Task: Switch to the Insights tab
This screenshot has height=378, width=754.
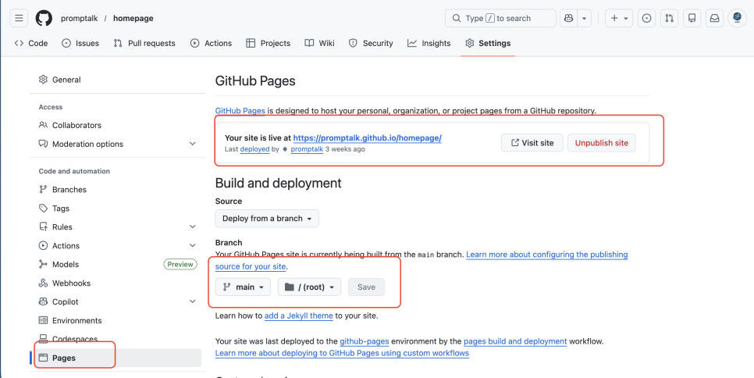Action: (429, 43)
